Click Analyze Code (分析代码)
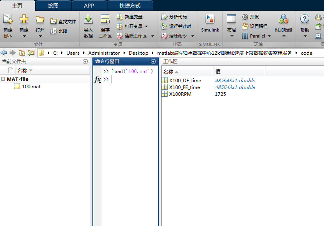The image size is (324, 226). [174, 17]
